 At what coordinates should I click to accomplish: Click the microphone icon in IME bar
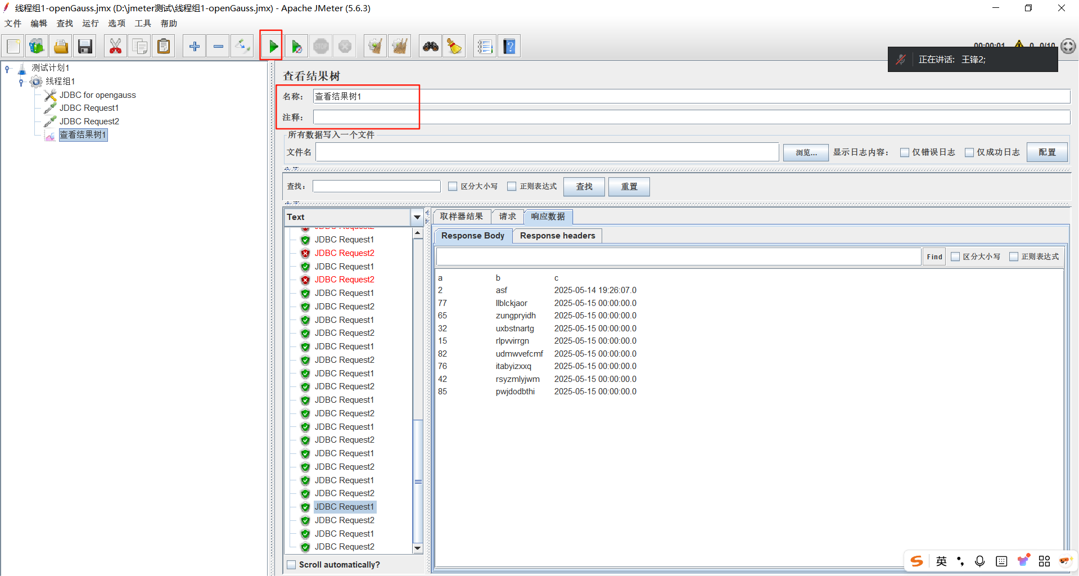(980, 561)
